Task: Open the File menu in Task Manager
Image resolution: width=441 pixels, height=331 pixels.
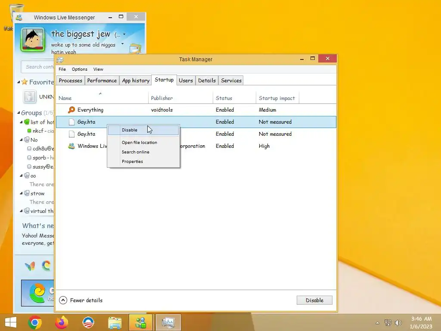Action: [62, 69]
